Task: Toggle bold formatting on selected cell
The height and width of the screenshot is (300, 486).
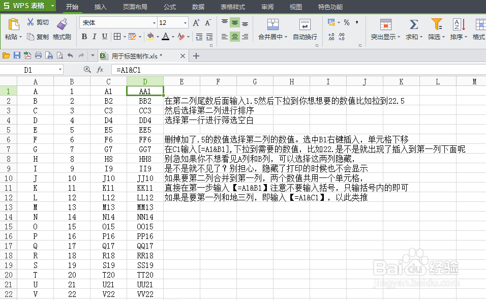Action: [x=85, y=36]
